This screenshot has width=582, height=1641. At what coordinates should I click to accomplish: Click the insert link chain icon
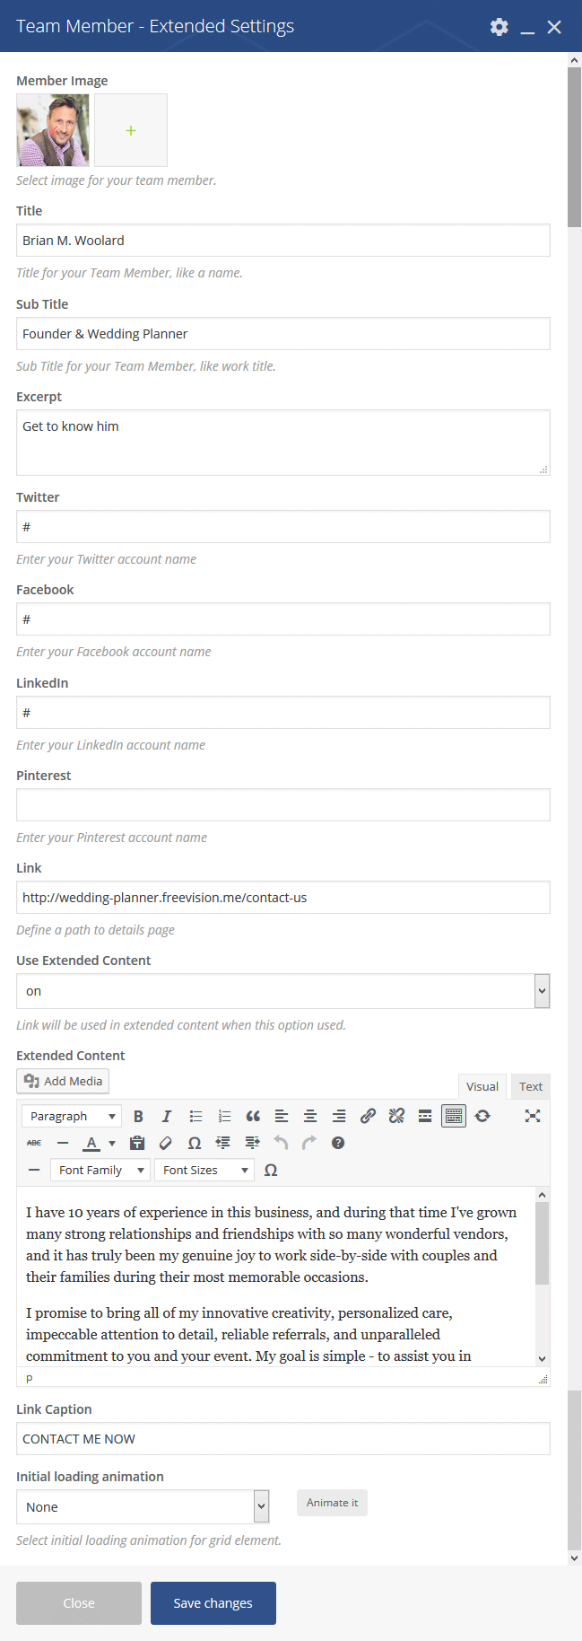pyautogui.click(x=368, y=1116)
